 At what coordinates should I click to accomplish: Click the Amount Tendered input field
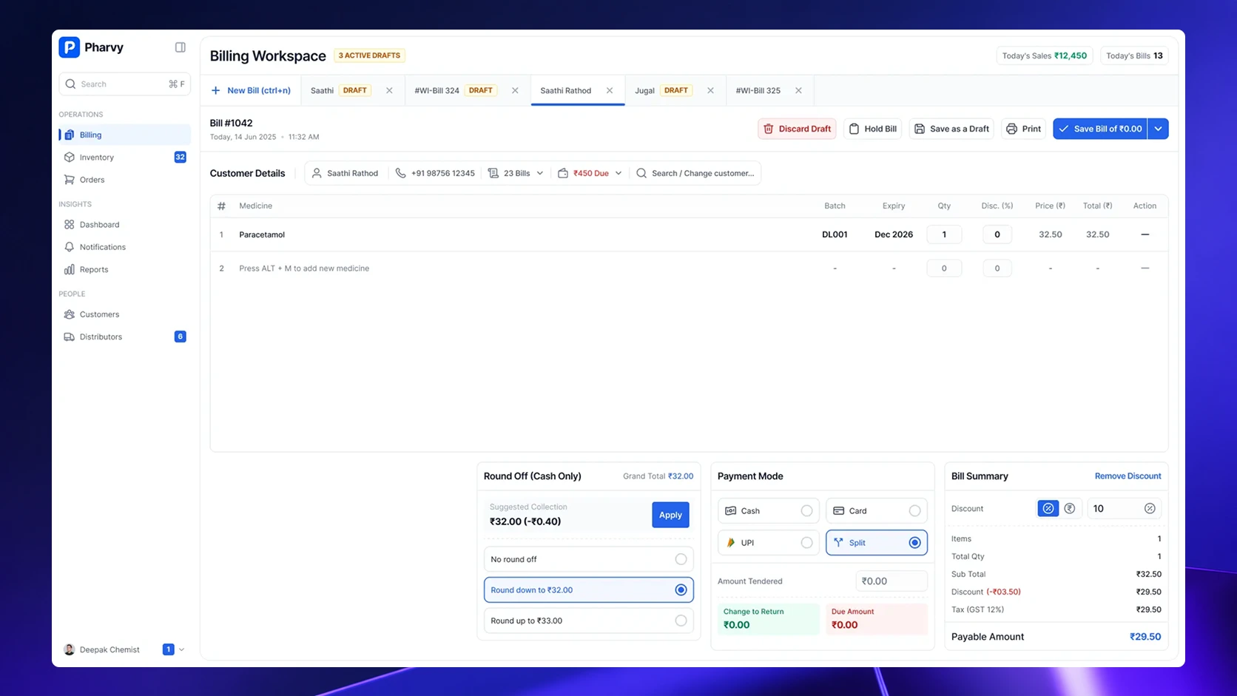(x=891, y=581)
